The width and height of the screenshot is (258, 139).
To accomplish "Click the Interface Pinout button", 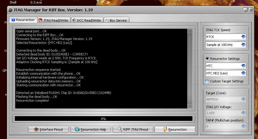I will click(49, 129).
